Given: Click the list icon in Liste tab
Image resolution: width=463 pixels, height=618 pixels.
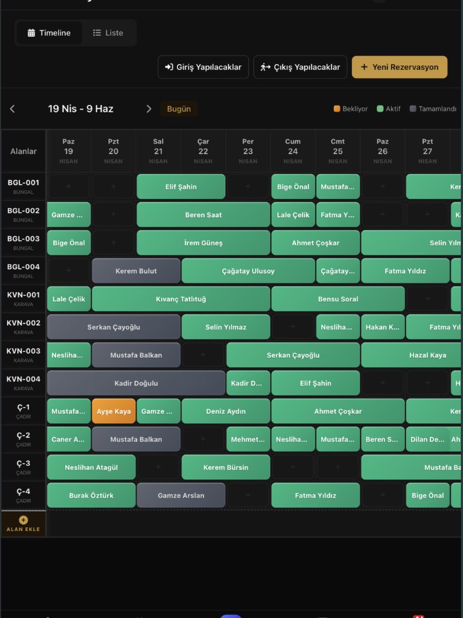Looking at the screenshot, I should (x=97, y=33).
